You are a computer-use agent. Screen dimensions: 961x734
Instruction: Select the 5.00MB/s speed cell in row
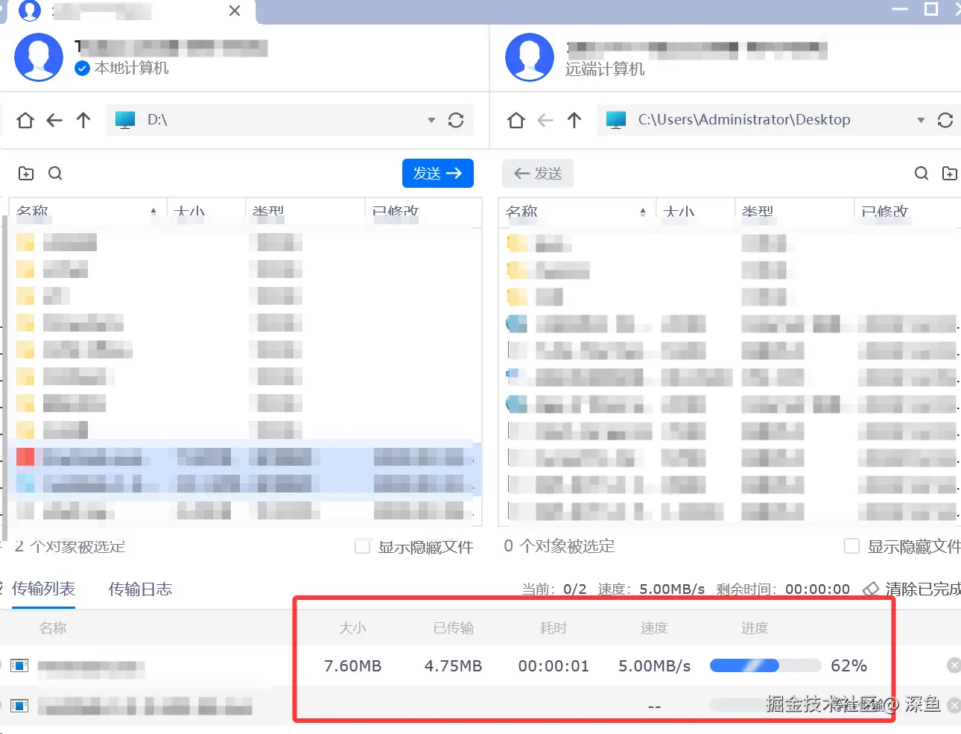[655, 665]
